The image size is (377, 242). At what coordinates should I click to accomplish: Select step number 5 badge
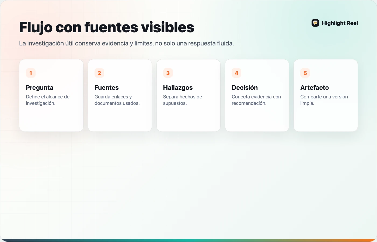pos(305,73)
